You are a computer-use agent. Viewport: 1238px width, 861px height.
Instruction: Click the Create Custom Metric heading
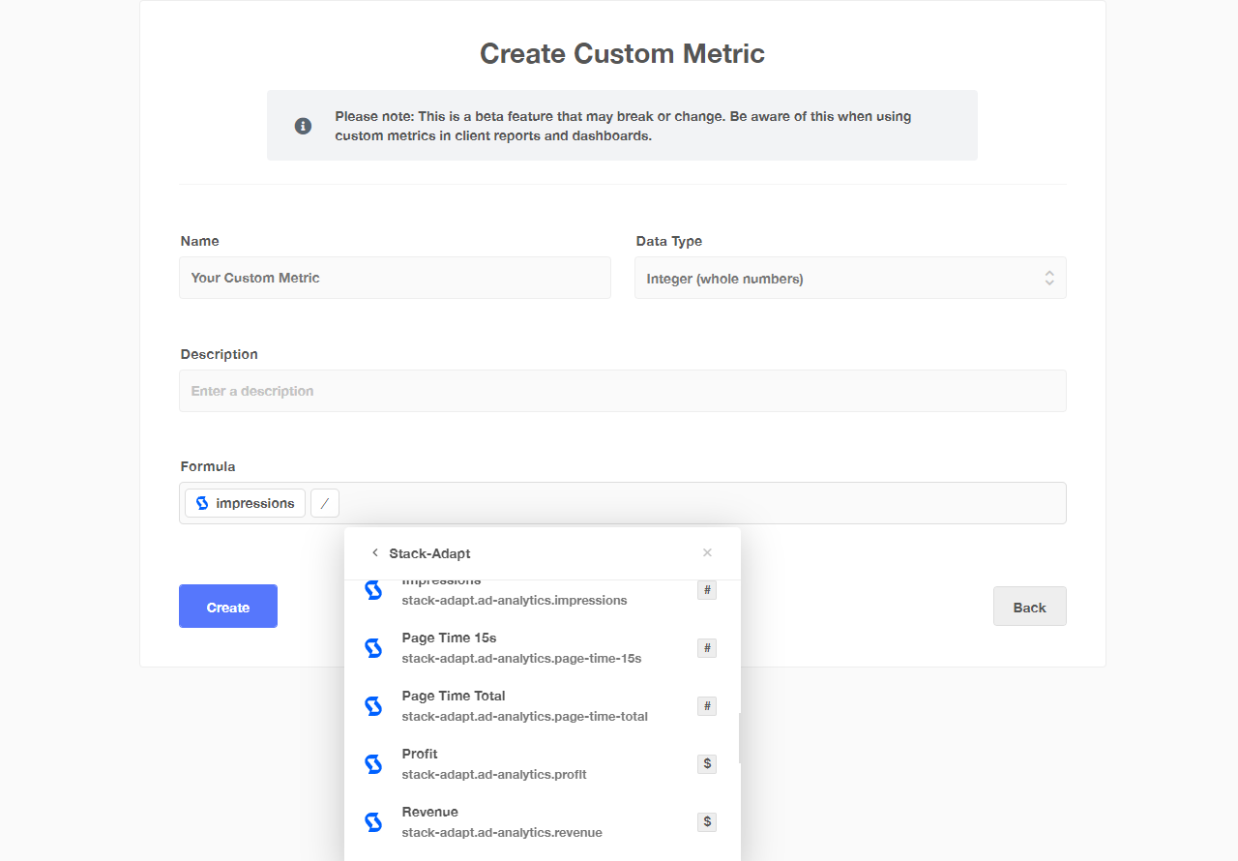(x=622, y=53)
